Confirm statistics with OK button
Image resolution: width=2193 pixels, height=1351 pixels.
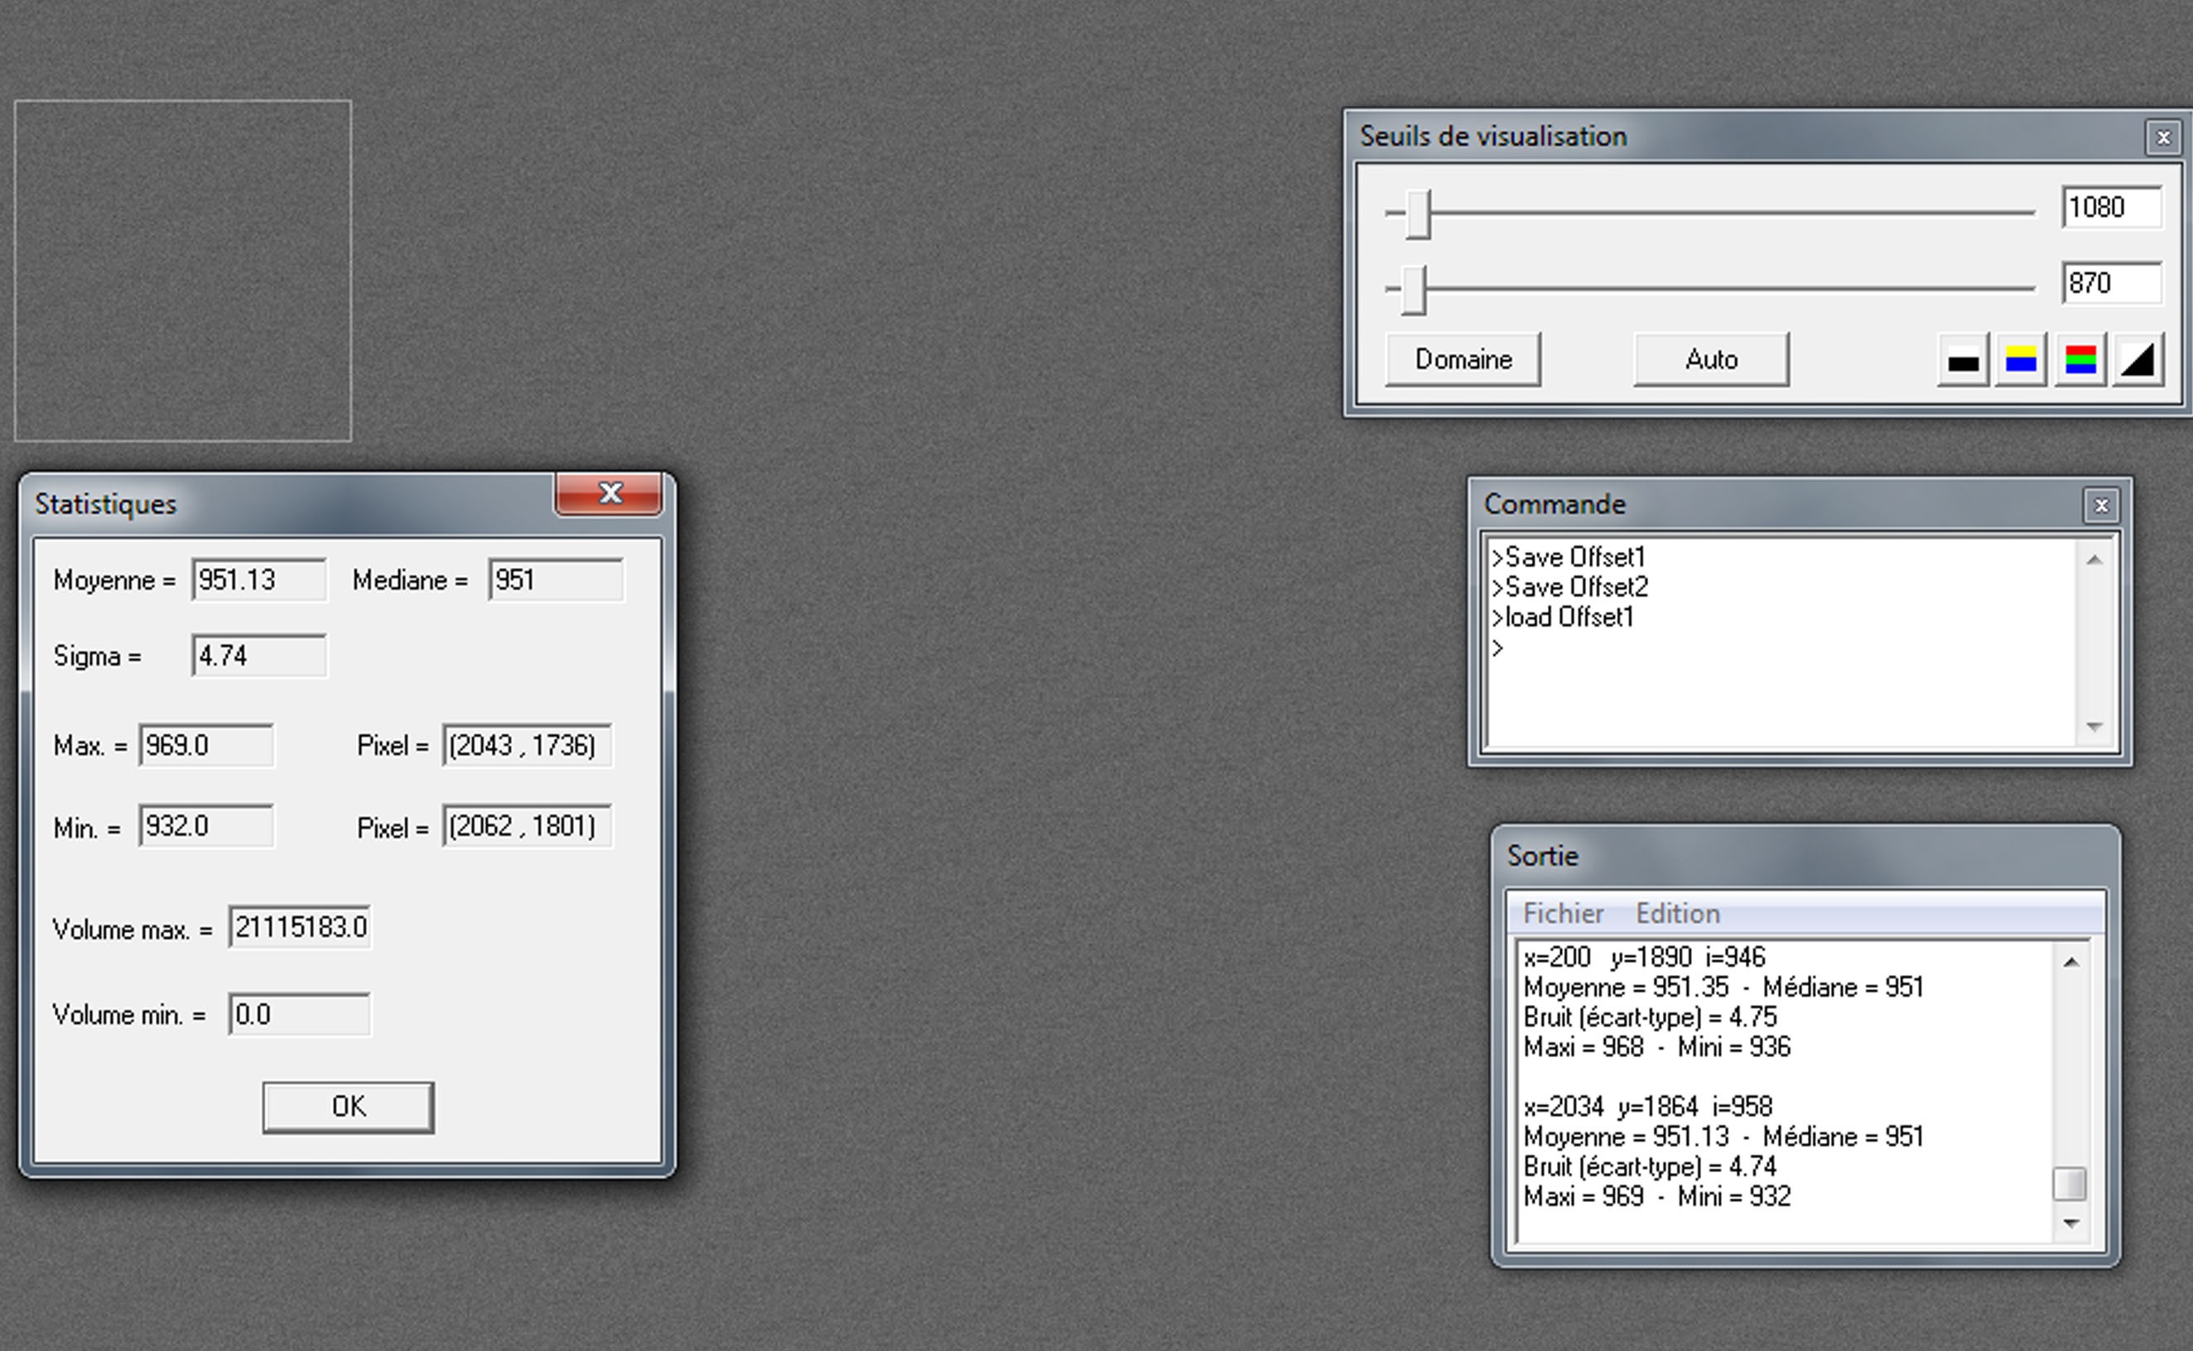click(348, 1106)
